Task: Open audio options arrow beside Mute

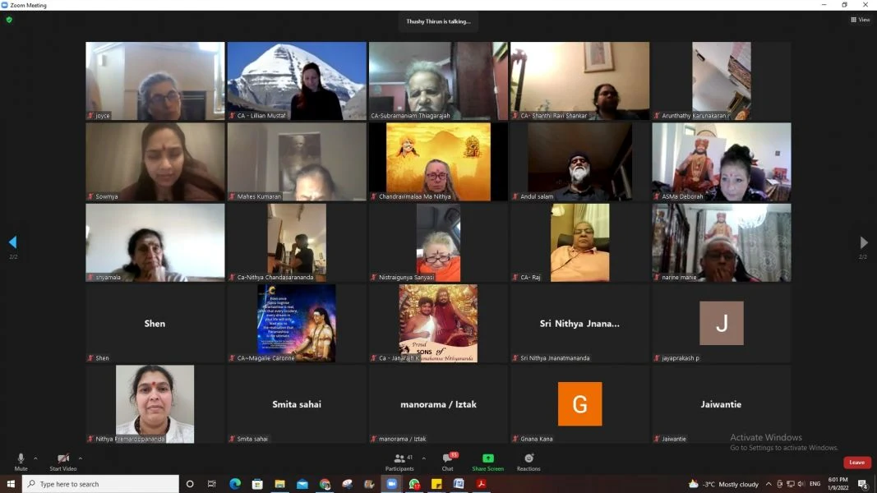Action: (x=35, y=458)
